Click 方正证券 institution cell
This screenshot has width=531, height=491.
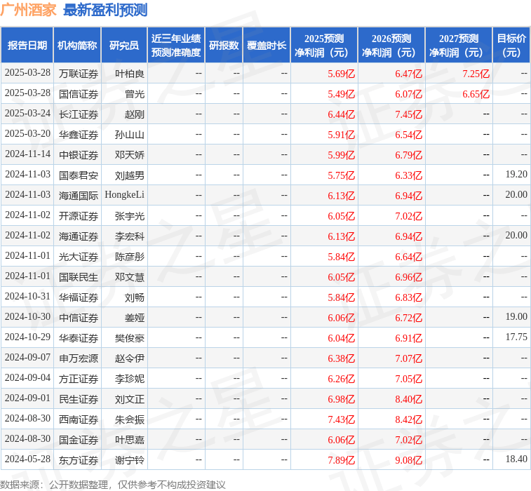tap(79, 379)
